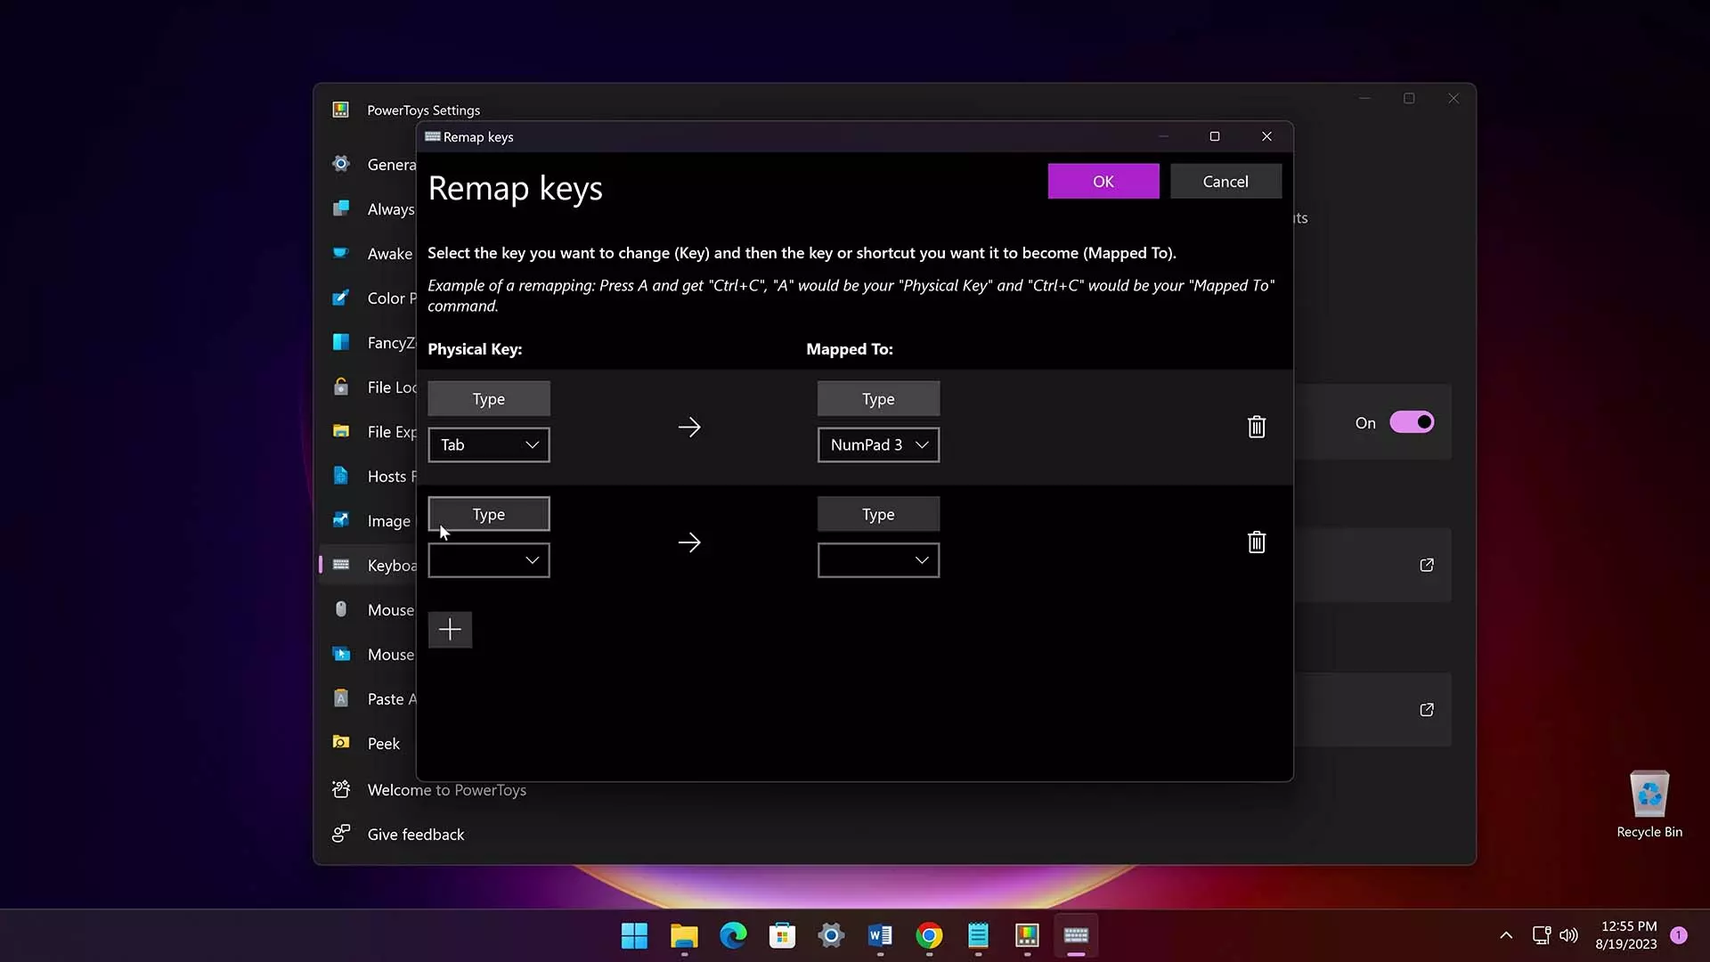Select Recycle Bin on desktop

(x=1649, y=804)
